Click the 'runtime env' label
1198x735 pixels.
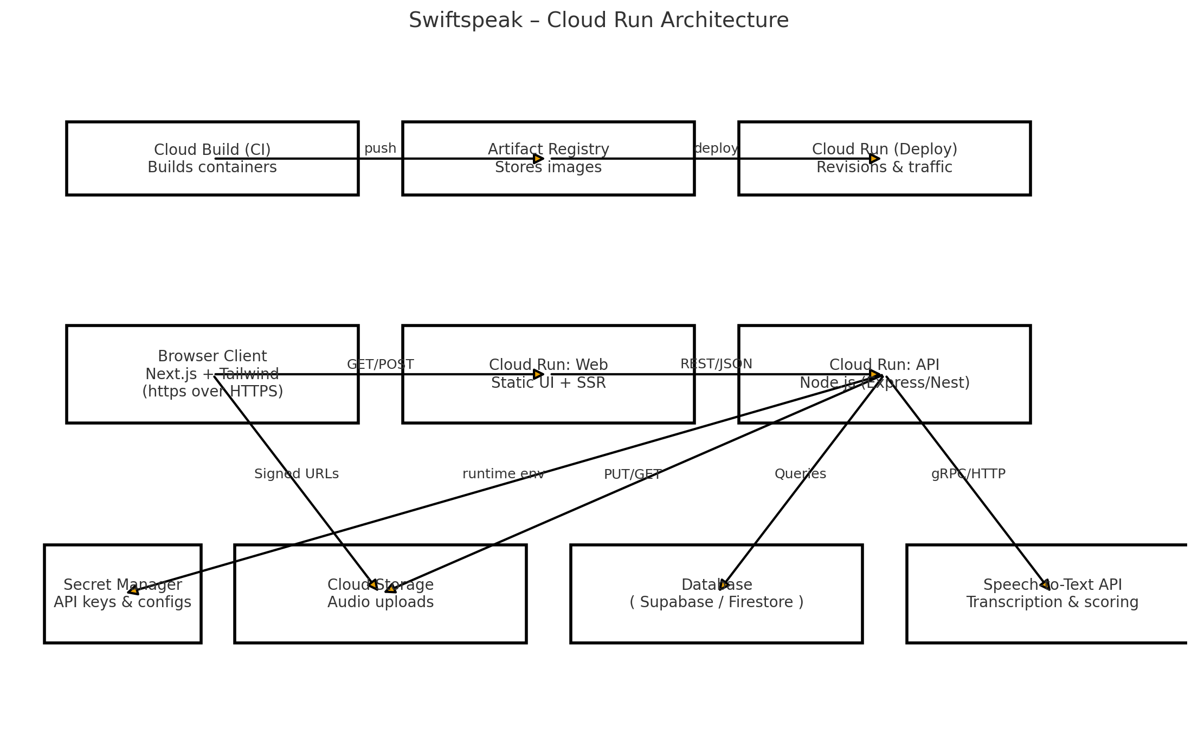click(x=503, y=474)
